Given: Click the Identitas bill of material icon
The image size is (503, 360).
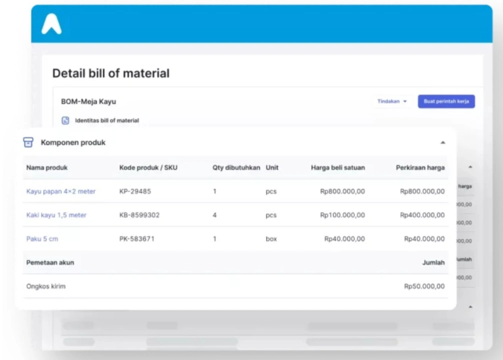Looking at the screenshot, I should [65, 120].
